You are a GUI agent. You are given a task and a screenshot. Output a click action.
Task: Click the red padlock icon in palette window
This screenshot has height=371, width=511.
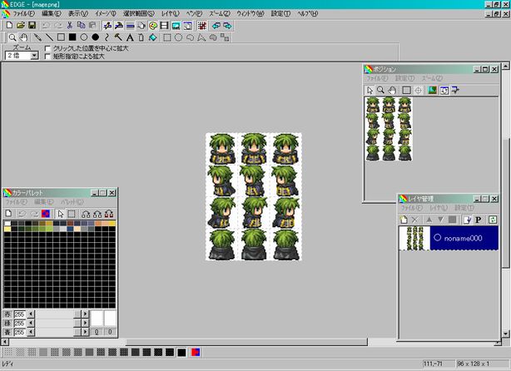point(109,214)
